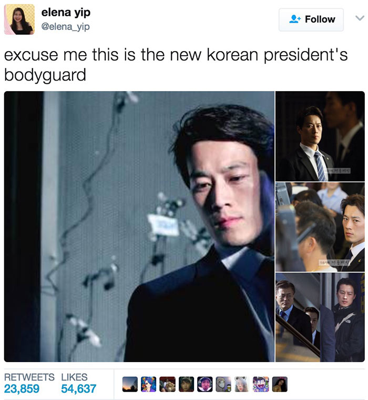Open the large main photo of the bodyguard
This screenshot has height=400, width=368.
pyautogui.click(x=139, y=226)
